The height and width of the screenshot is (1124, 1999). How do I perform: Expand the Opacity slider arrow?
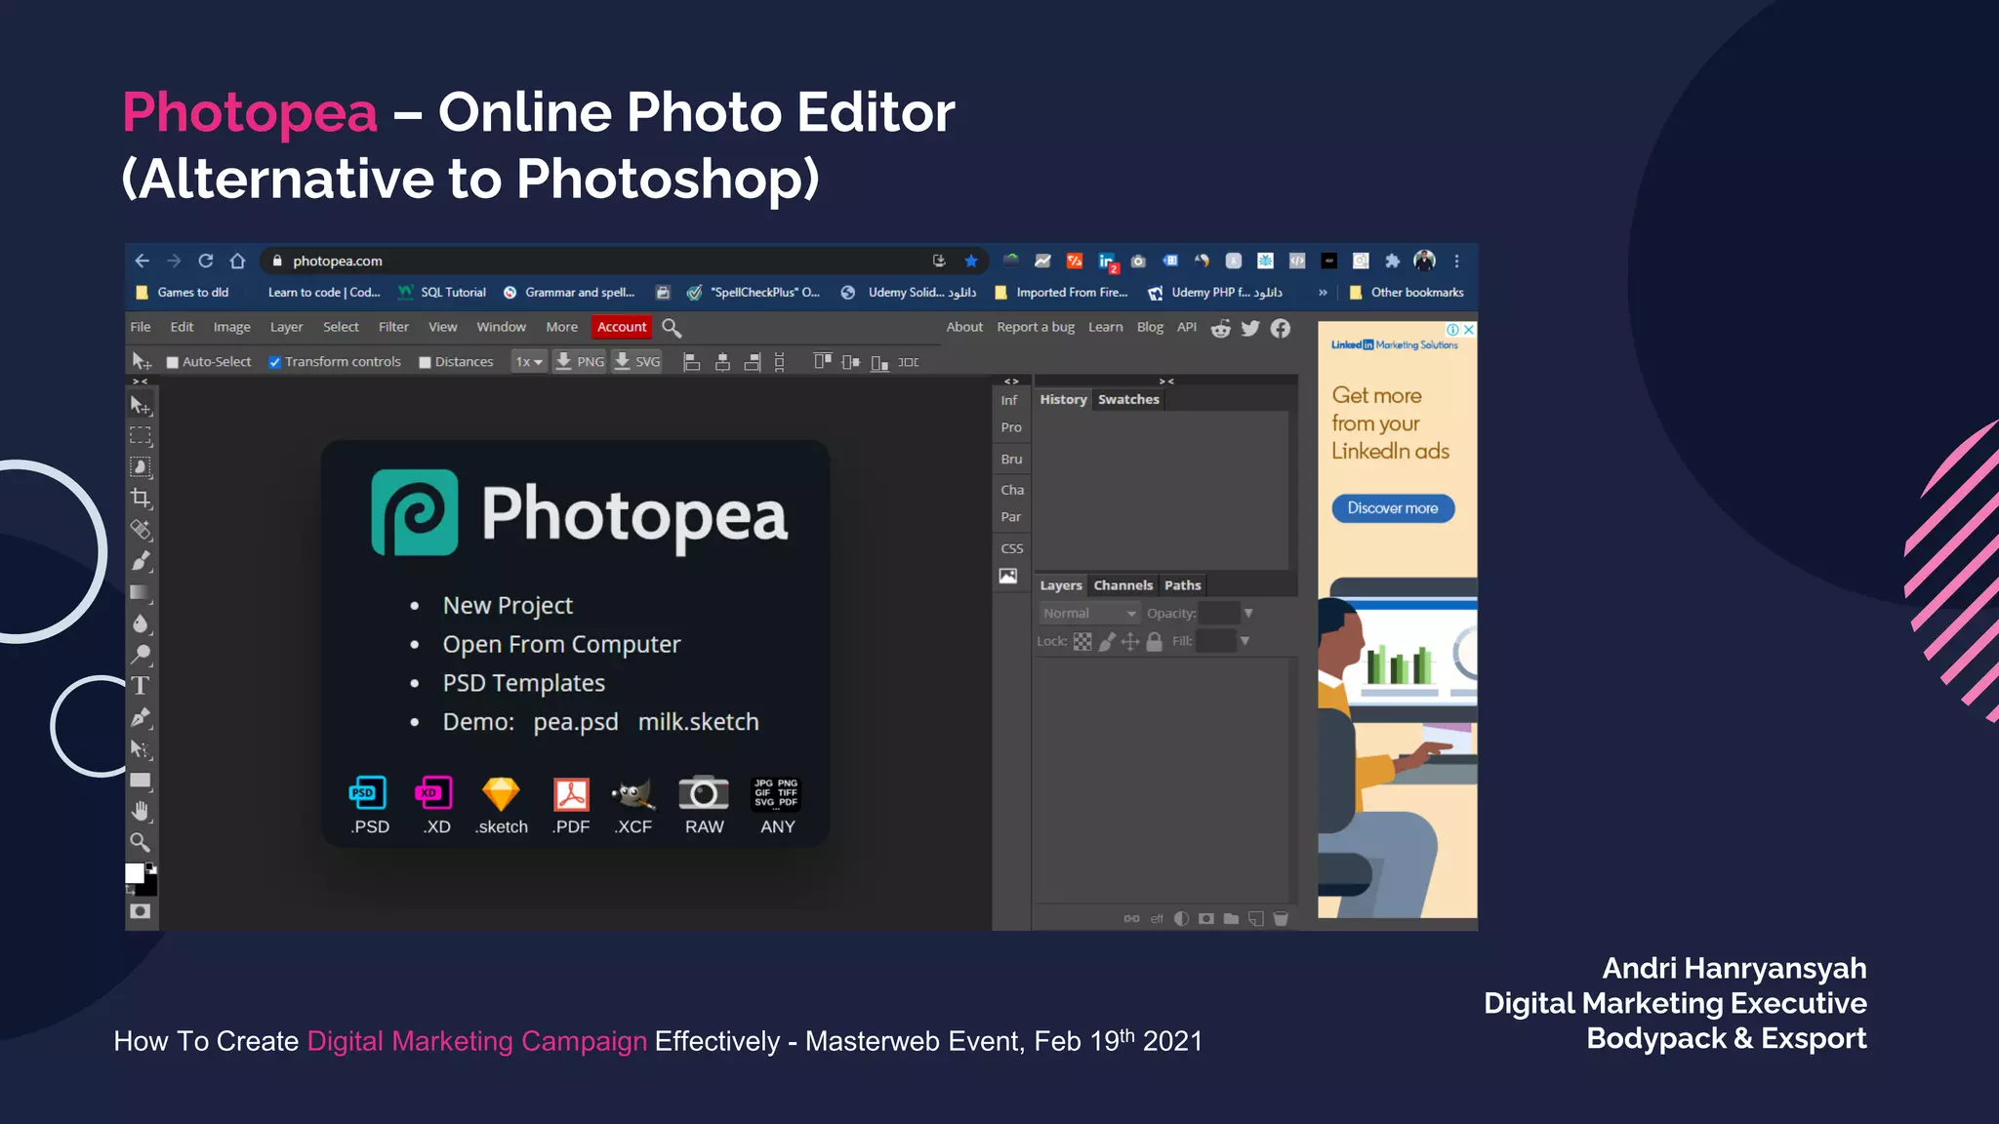coord(1248,614)
